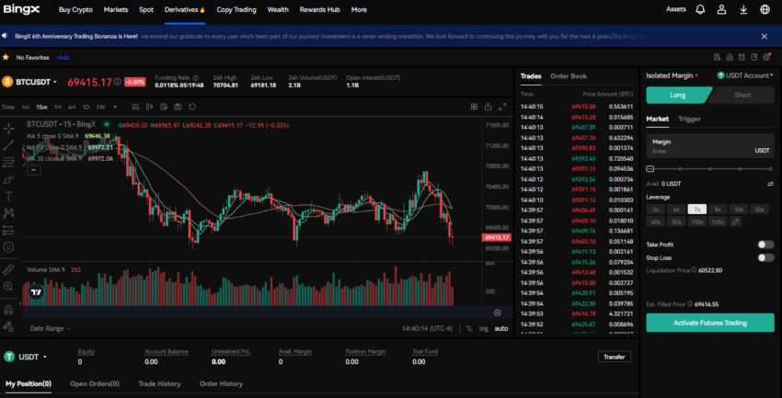Click the Activate Futures Trading button
The image size is (782, 398).
coord(709,323)
